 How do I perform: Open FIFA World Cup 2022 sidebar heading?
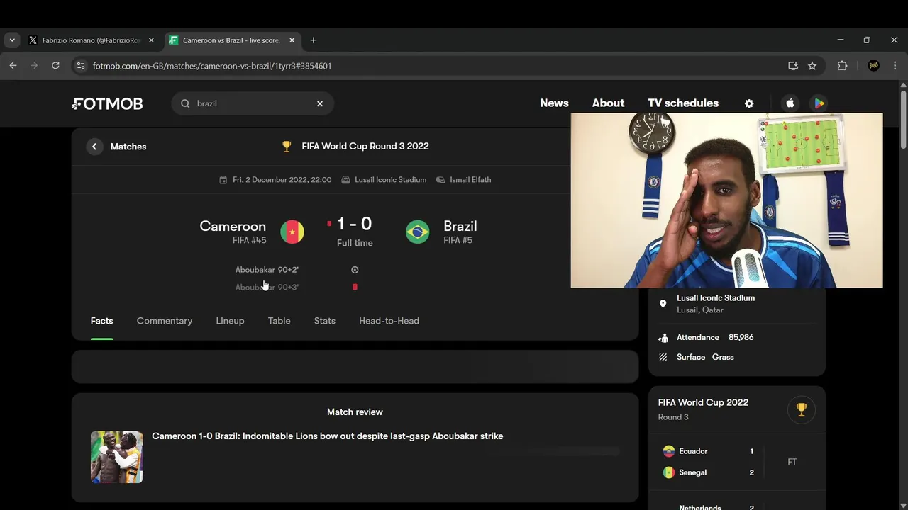(x=703, y=402)
